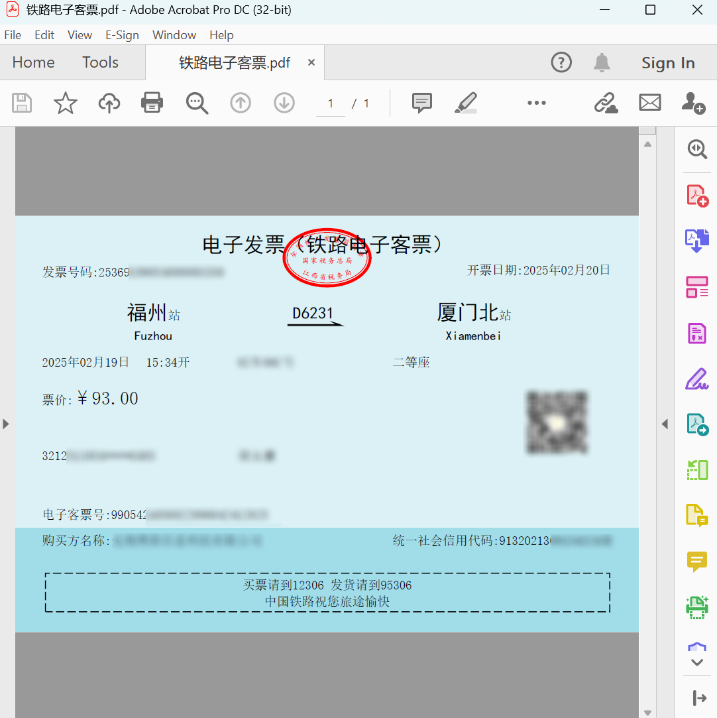Print the ticket PDF

point(152,103)
